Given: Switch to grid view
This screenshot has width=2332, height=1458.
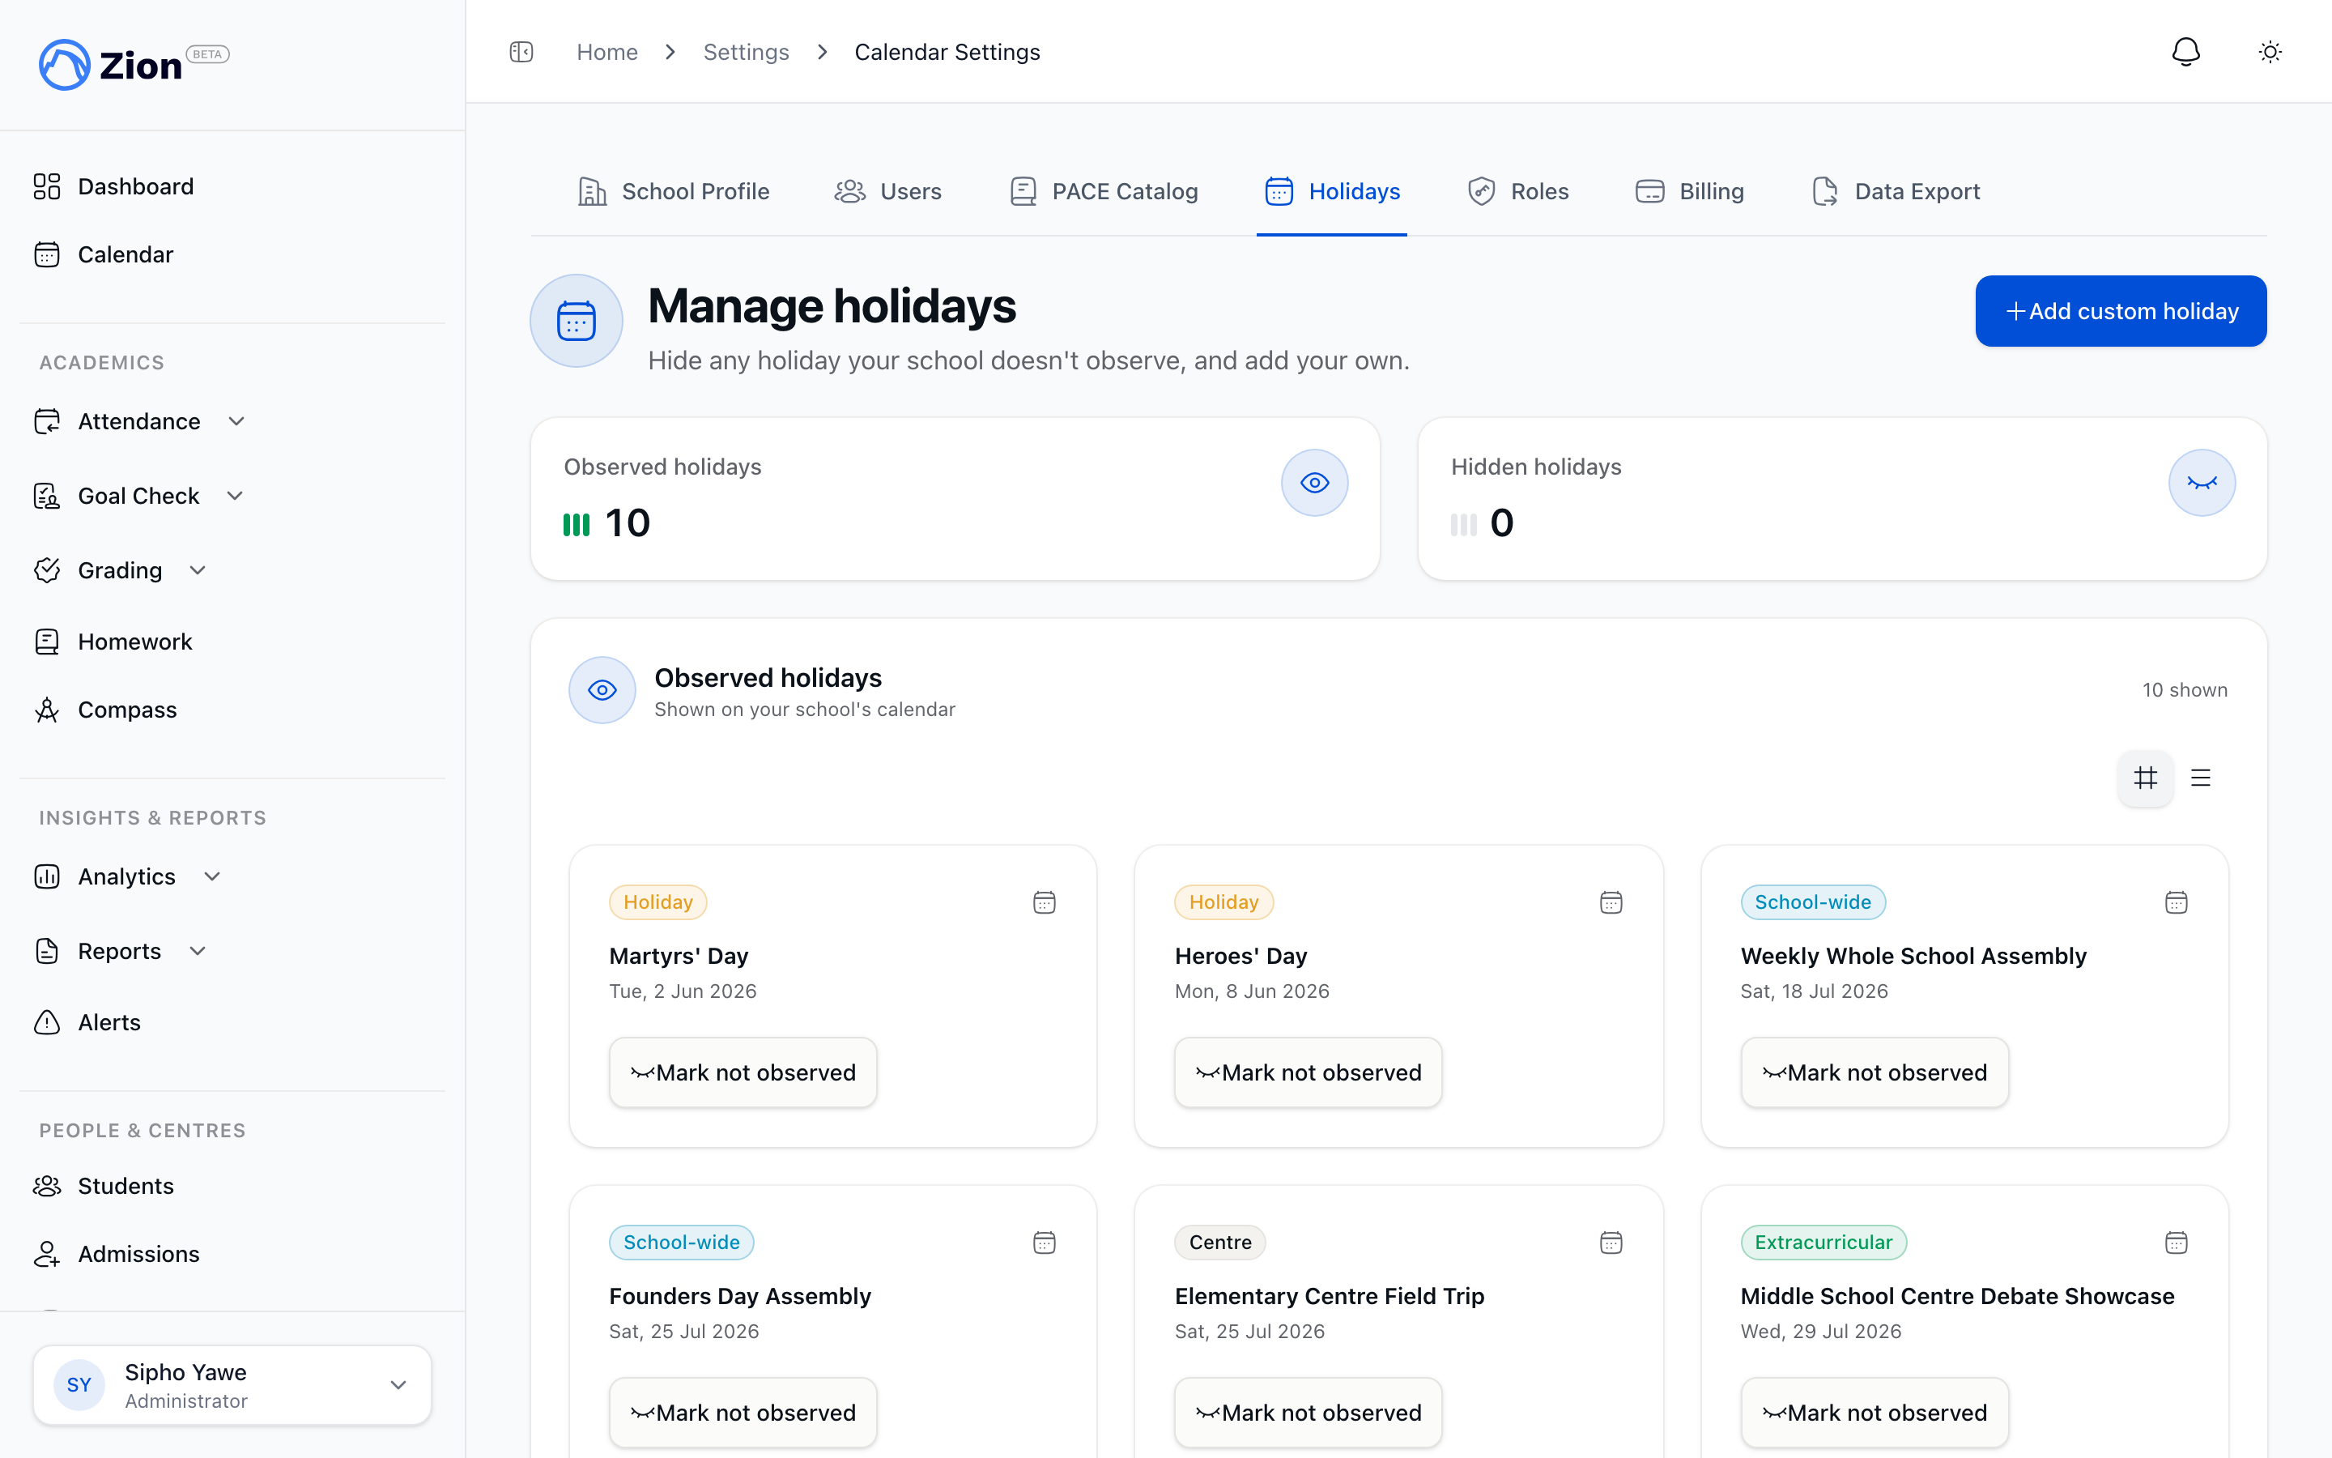Looking at the screenshot, I should coord(2145,778).
